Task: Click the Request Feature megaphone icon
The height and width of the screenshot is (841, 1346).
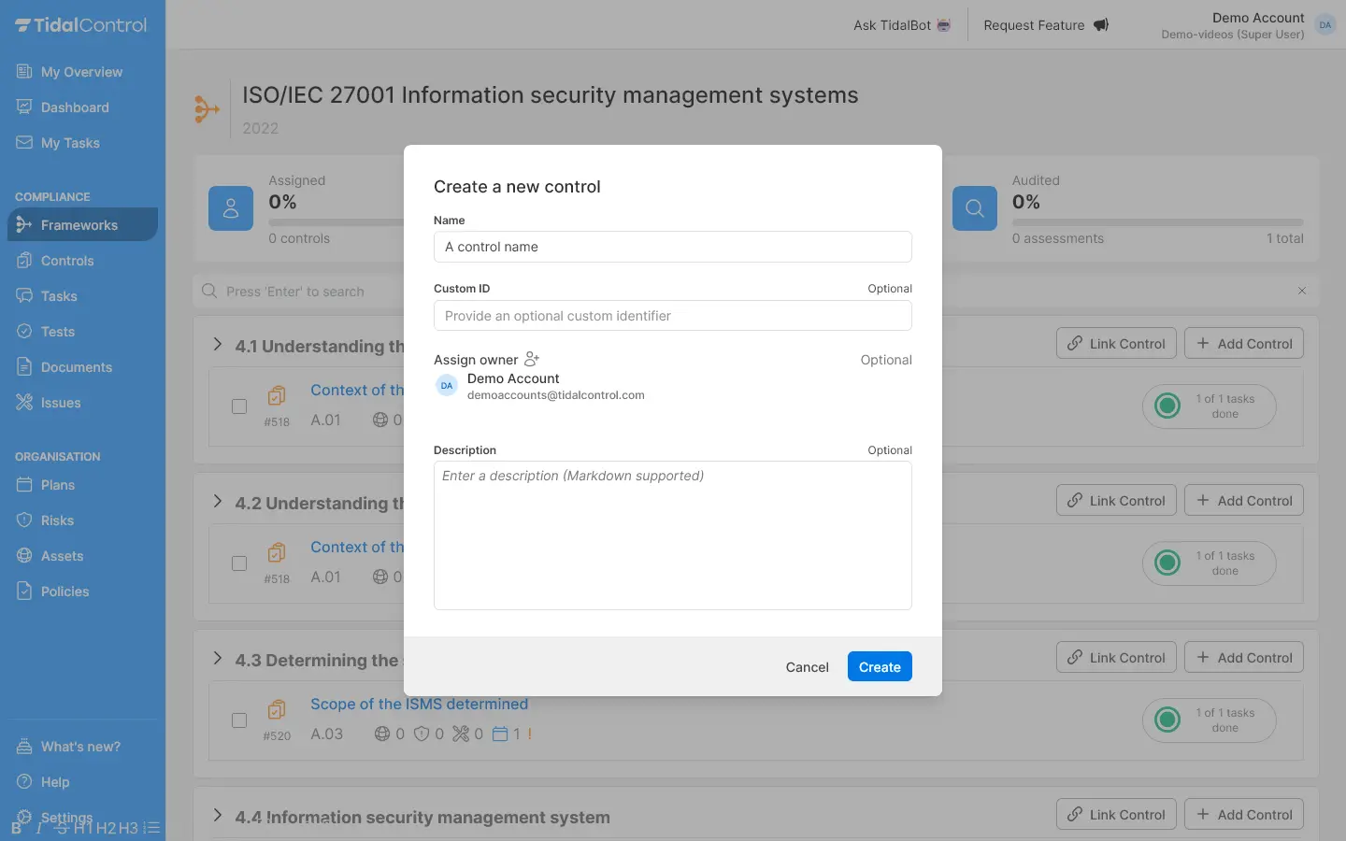Action: (1101, 25)
